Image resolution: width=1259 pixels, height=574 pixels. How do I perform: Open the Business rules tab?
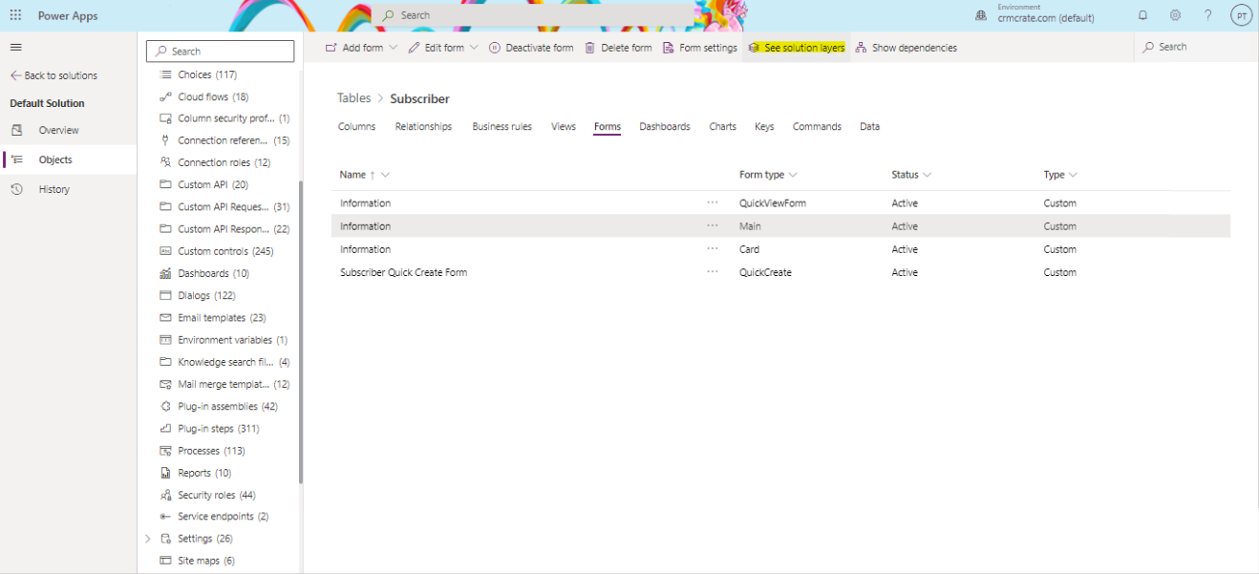click(501, 126)
